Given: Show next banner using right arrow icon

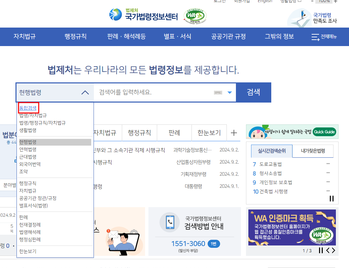Looking at the screenshot, I should 334,250.
